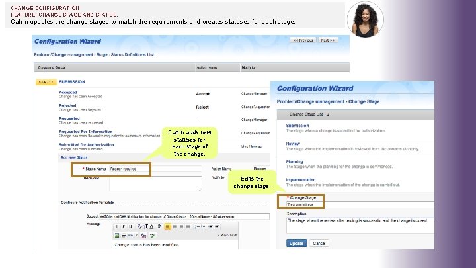This screenshot has width=476, height=268.
Task: Open the font size tool
Action: 146,226
